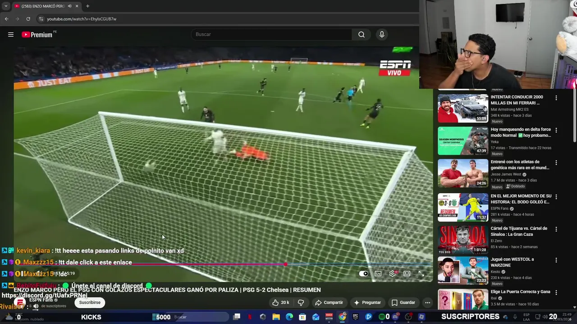Viewport: 577px width, 324px height.
Task: Click the search magnifier button
Action: (x=362, y=35)
